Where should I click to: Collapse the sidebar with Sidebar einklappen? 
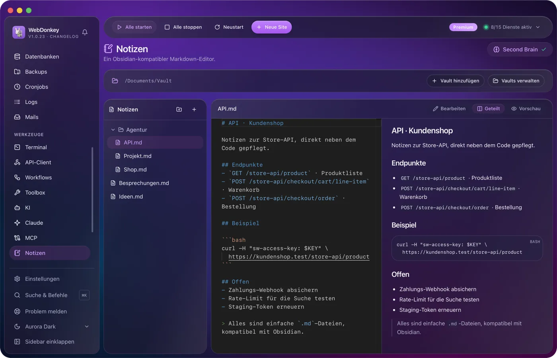[50, 342]
